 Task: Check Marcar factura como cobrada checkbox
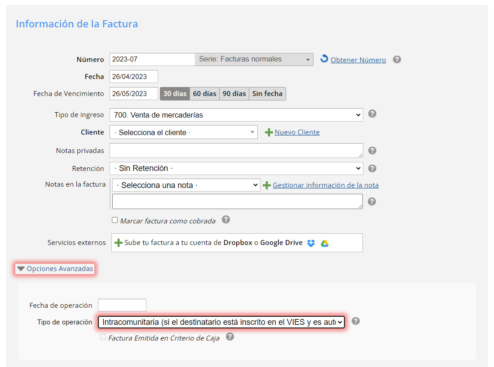115,220
